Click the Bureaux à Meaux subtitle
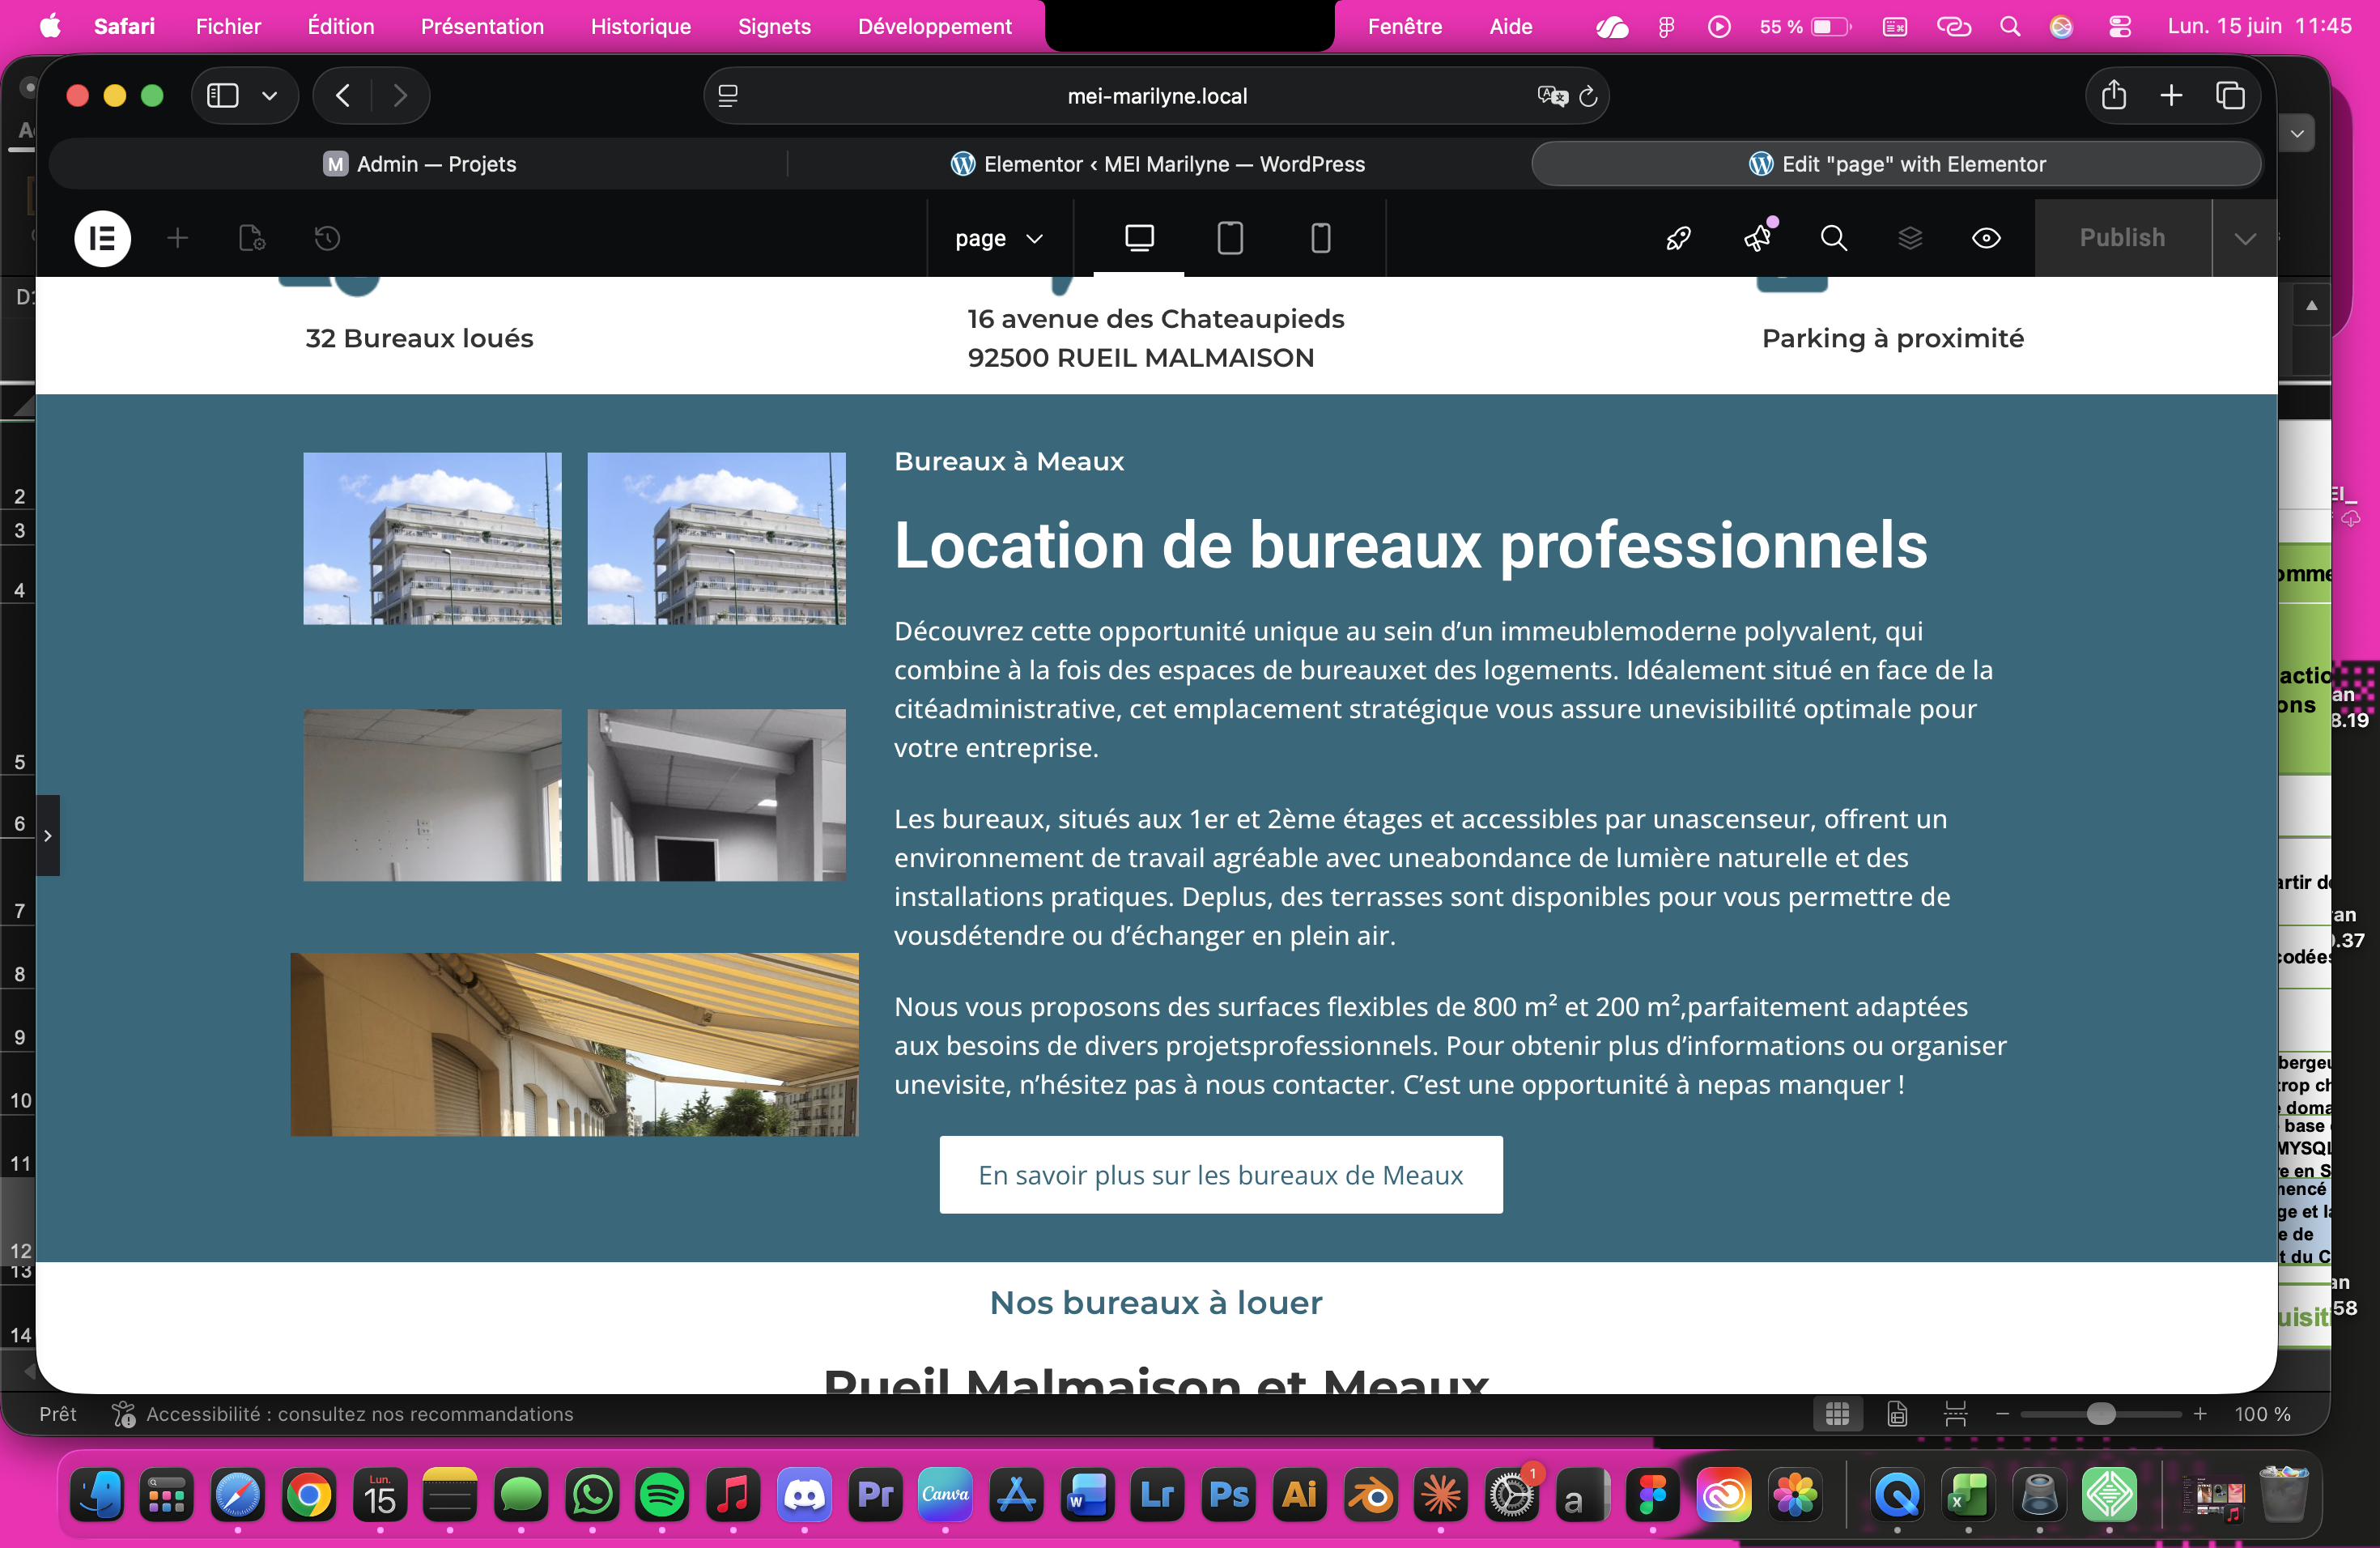This screenshot has width=2380, height=1548. (x=1009, y=461)
